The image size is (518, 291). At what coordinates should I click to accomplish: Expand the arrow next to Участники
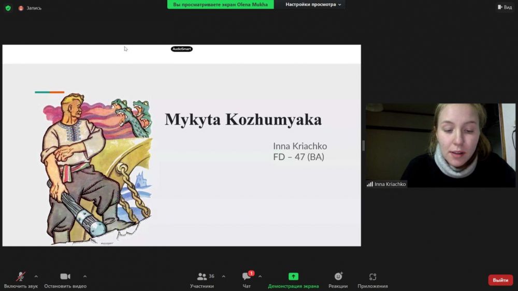click(x=224, y=276)
